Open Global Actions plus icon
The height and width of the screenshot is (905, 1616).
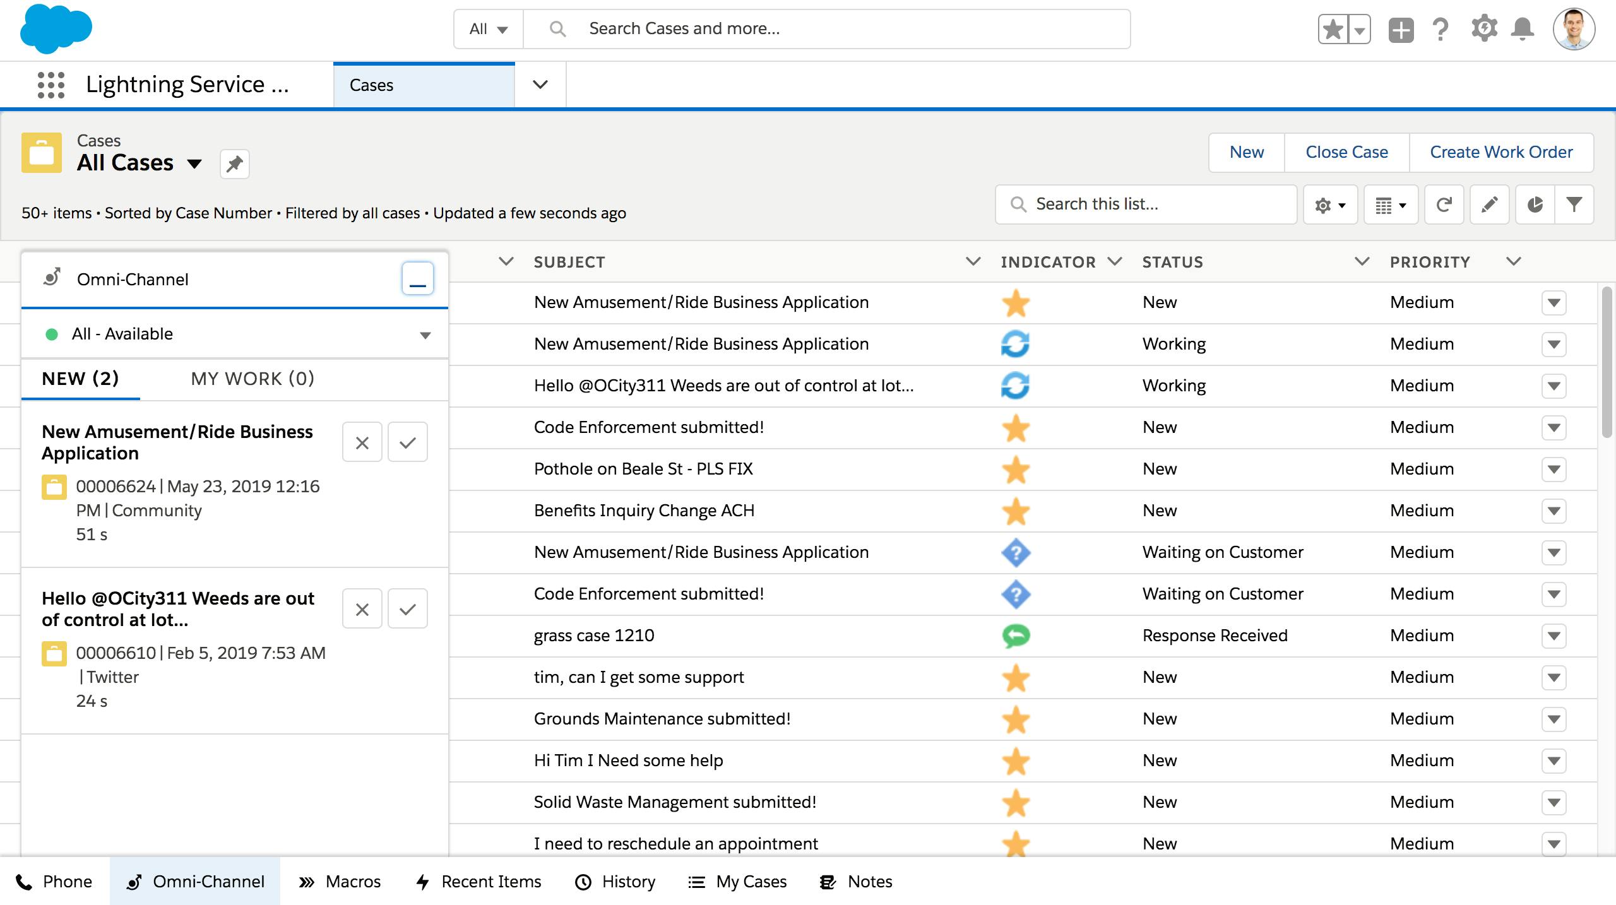coord(1401,29)
